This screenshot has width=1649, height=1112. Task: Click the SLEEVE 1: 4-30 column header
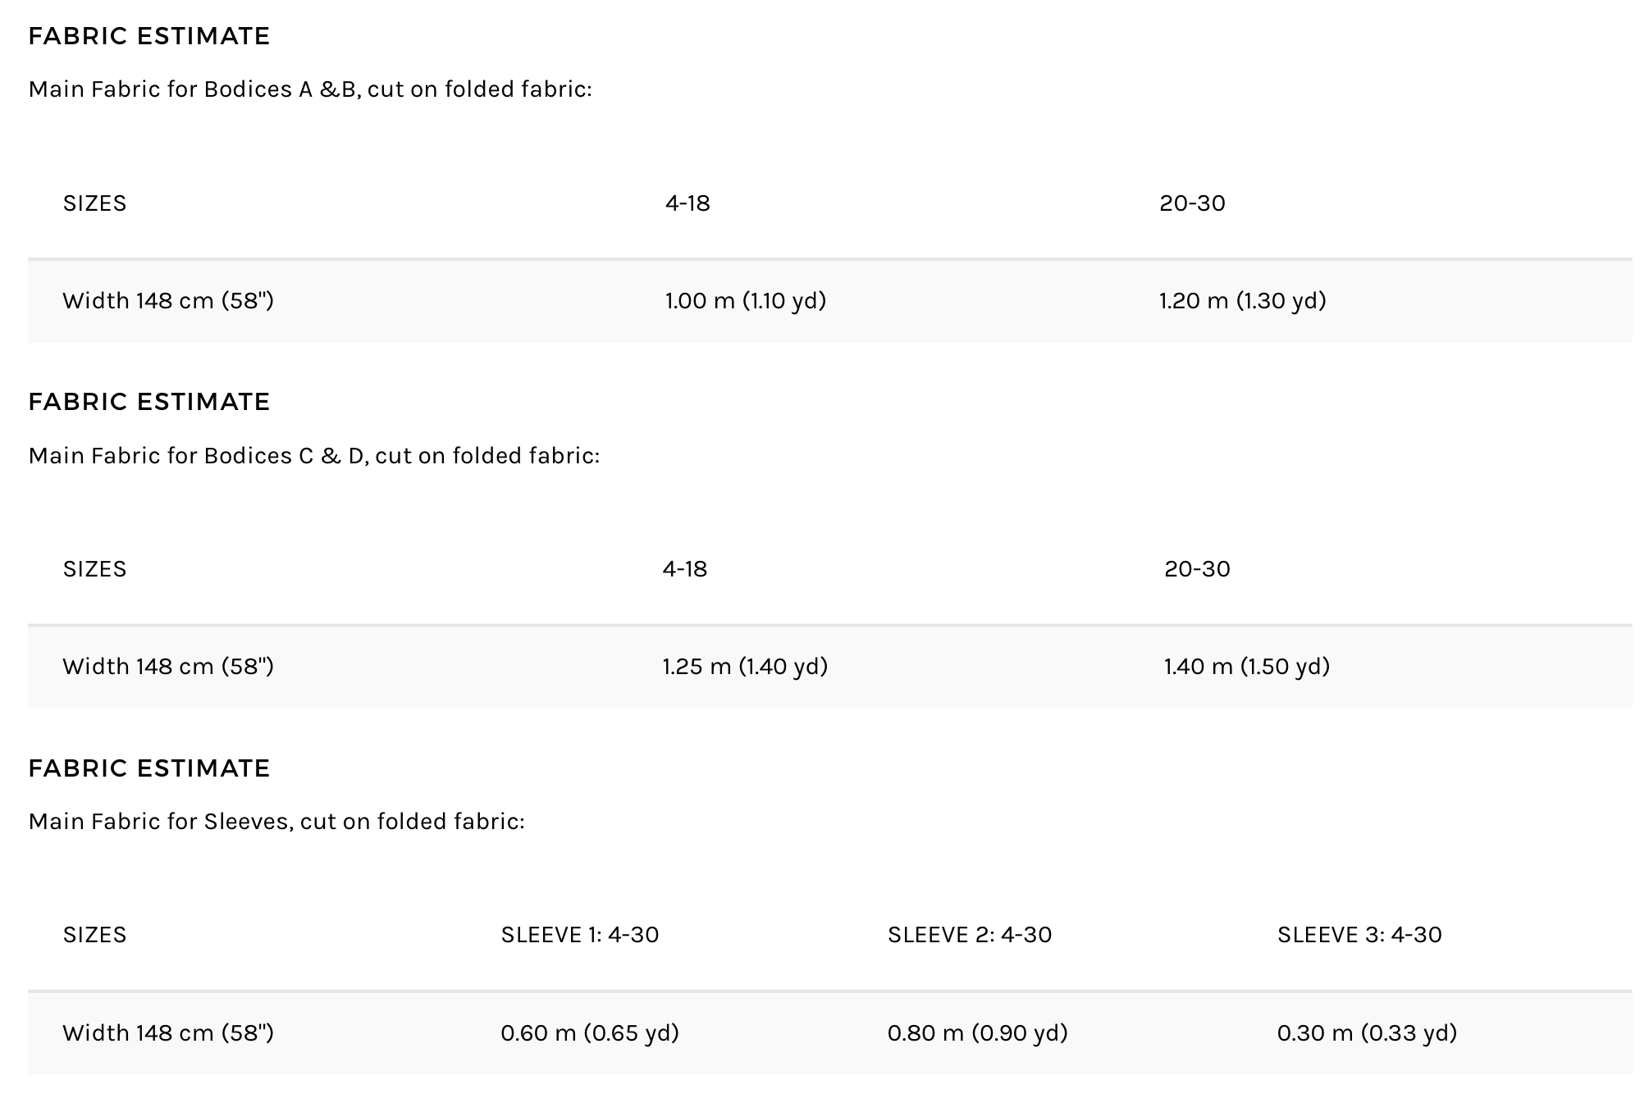pos(580,935)
